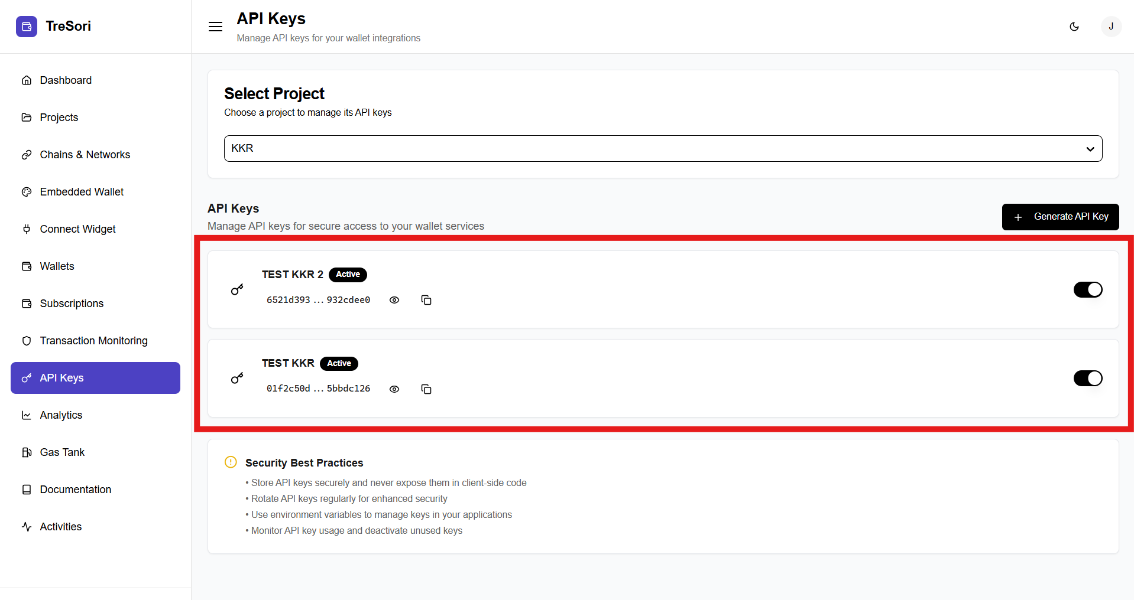Reveal the TEST KKR 2 key value
Screen dimensions: 1134x600
394,300
